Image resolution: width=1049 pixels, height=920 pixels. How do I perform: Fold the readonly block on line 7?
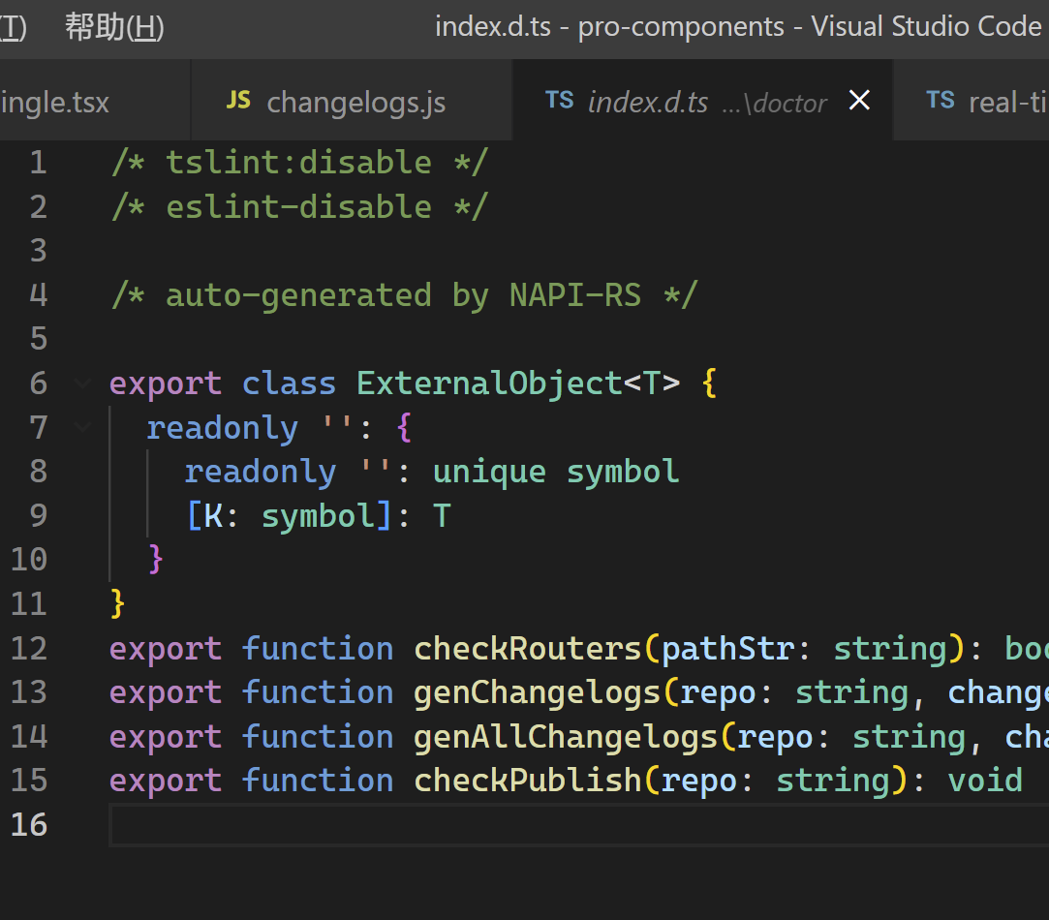pyautogui.click(x=82, y=427)
